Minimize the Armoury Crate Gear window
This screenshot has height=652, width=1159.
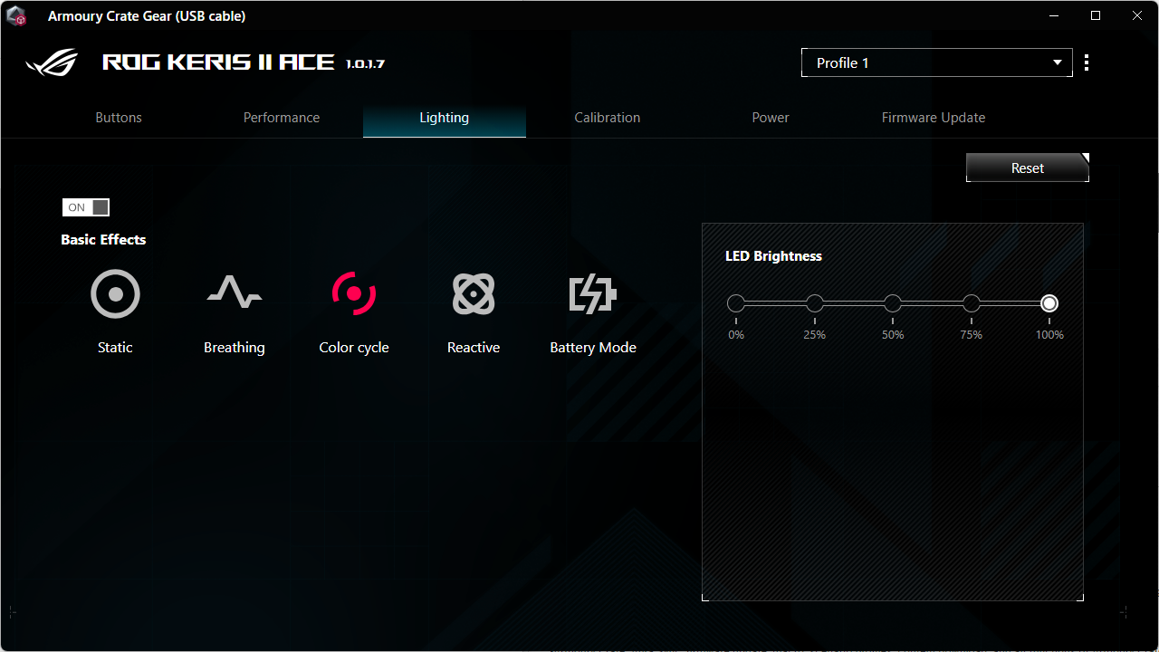[1054, 15]
